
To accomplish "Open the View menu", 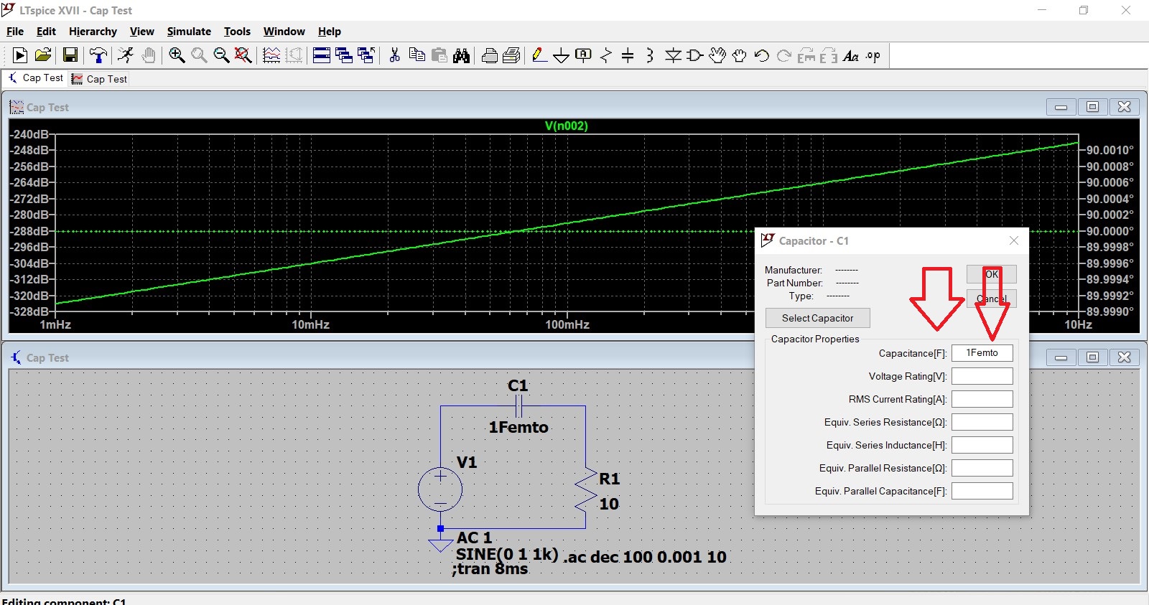I will pos(141,32).
